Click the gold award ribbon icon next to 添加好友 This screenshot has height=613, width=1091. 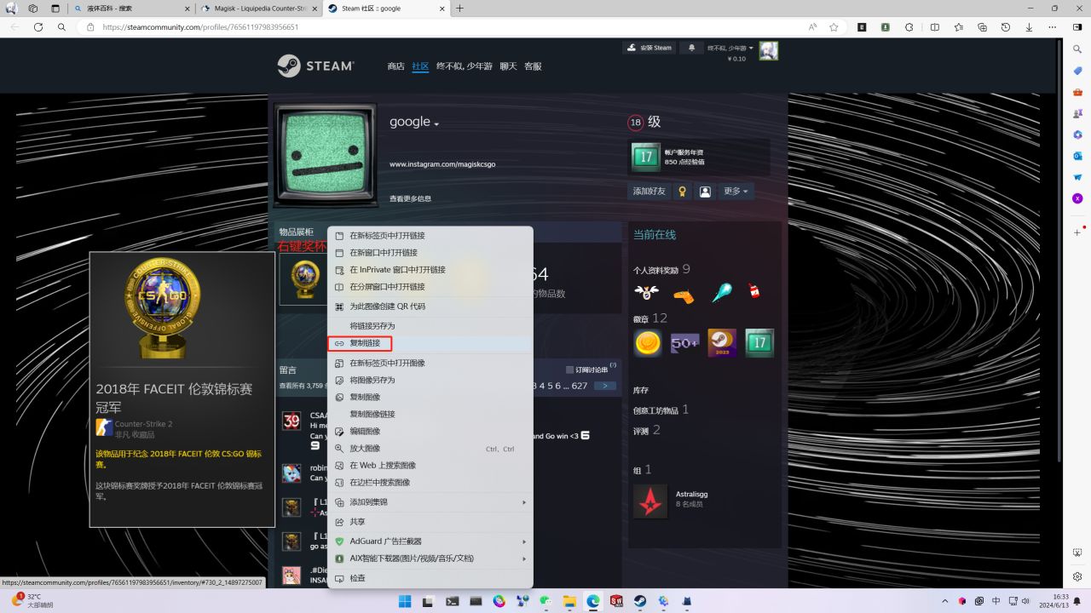pos(682,192)
